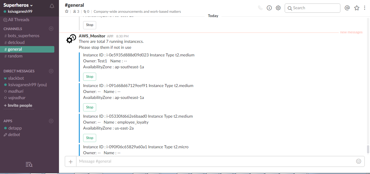Click the AWS_Monitor sender name
Image resolution: width=370 pixels, height=174 pixels.
pyautogui.click(x=92, y=36)
